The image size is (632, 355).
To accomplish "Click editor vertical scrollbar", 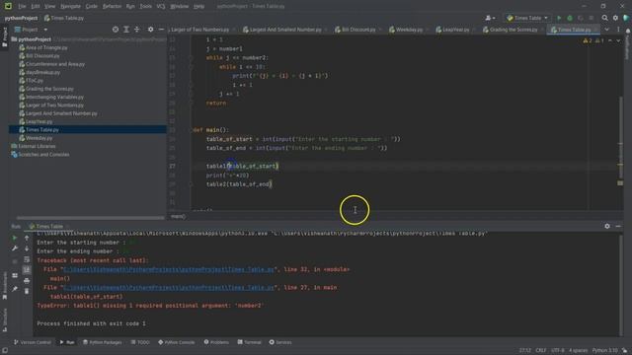I will (620, 137).
